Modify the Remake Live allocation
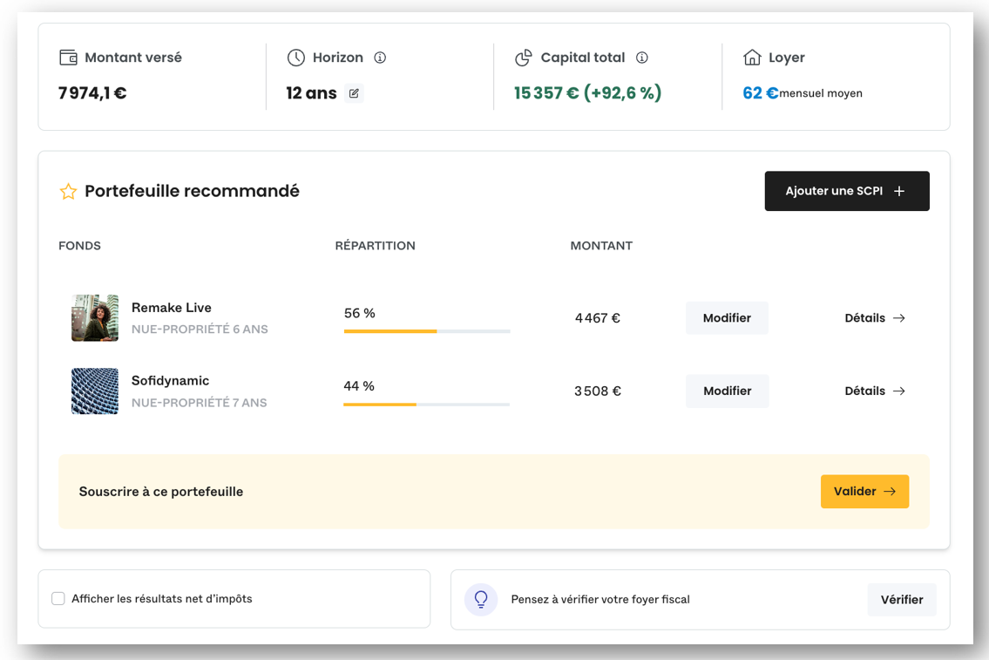Viewport: 989px width, 660px height. (x=728, y=318)
